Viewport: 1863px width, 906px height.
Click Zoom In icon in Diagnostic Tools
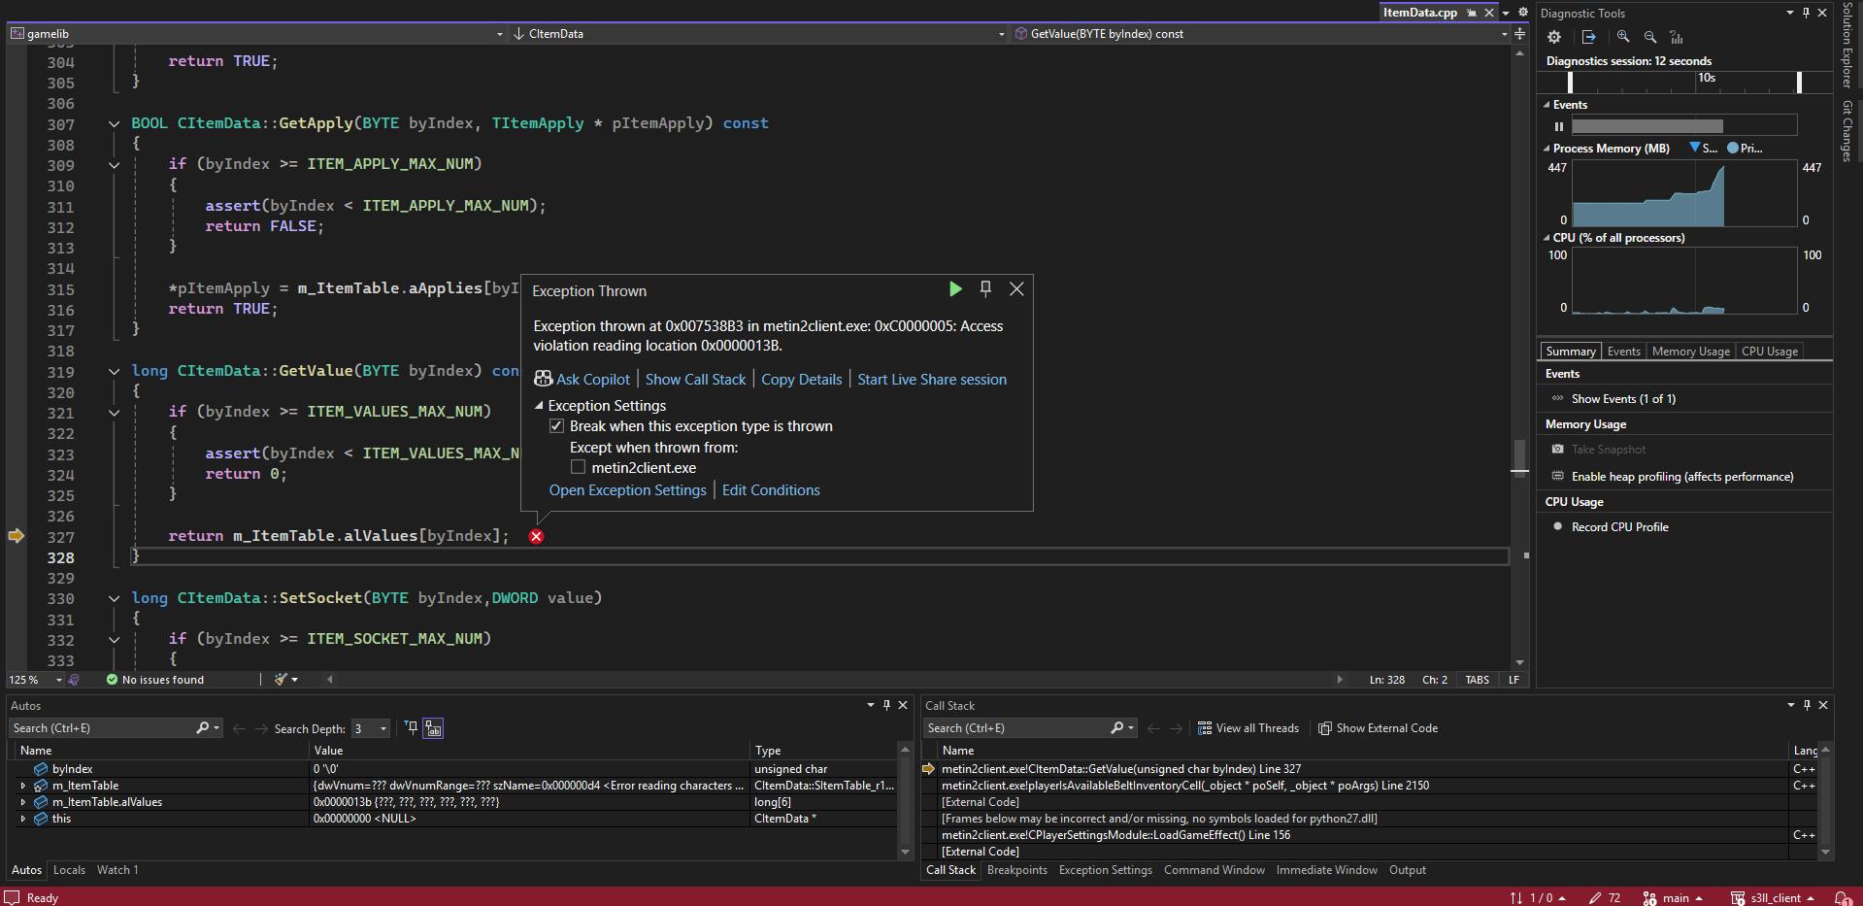point(1623,37)
